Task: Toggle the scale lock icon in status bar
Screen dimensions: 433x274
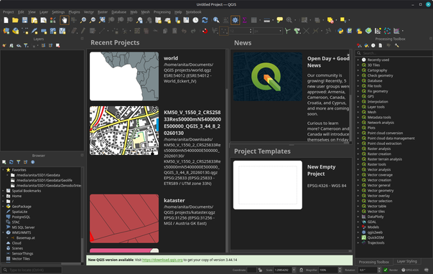Action: pyautogui.click(x=301, y=270)
